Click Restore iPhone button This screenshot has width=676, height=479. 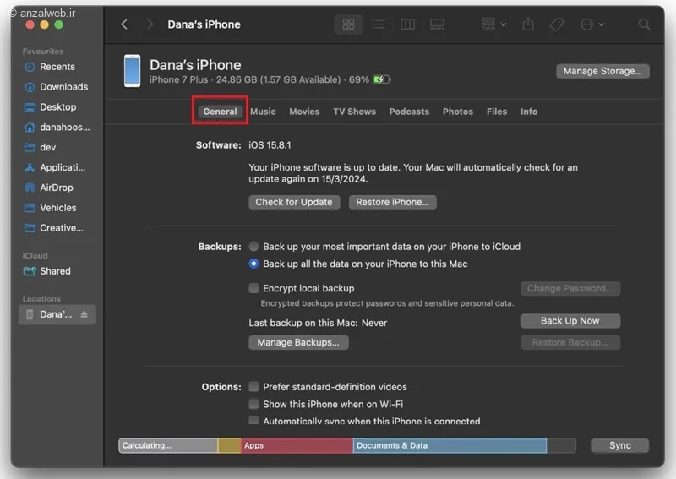coord(392,202)
